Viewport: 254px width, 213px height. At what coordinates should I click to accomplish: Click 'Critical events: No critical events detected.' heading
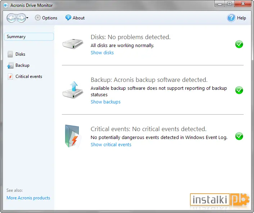[149, 129]
